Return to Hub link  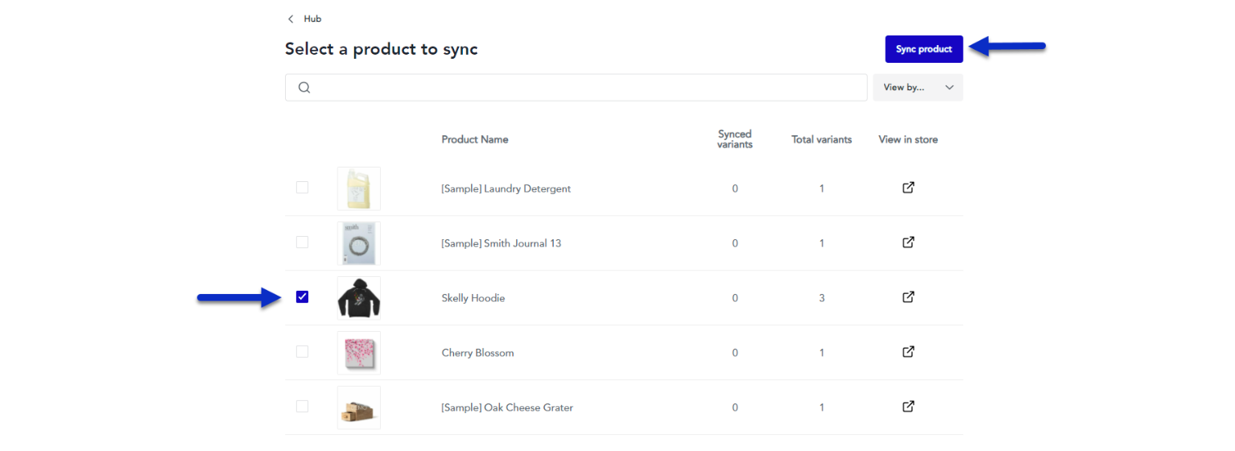click(x=312, y=19)
